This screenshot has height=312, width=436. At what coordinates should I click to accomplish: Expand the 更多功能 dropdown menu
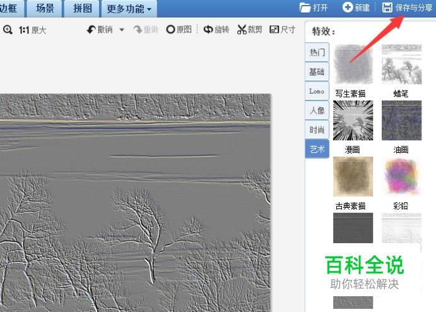tap(129, 9)
